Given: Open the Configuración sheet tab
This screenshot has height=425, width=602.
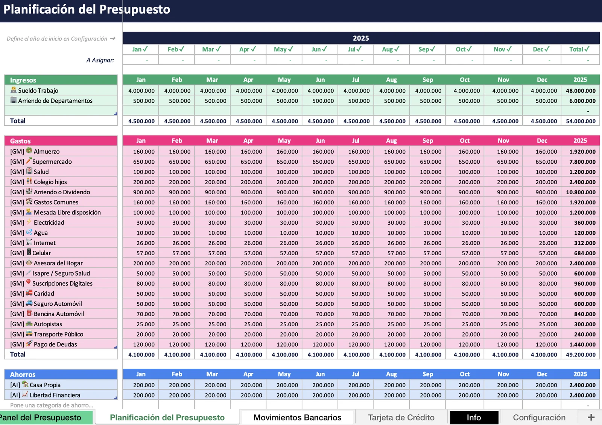Looking at the screenshot, I should 539,417.
